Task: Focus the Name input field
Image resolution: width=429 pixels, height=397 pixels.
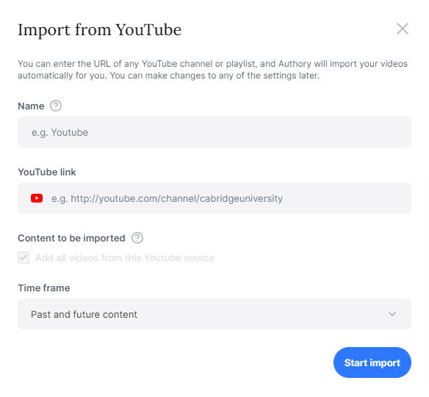Action: click(214, 132)
